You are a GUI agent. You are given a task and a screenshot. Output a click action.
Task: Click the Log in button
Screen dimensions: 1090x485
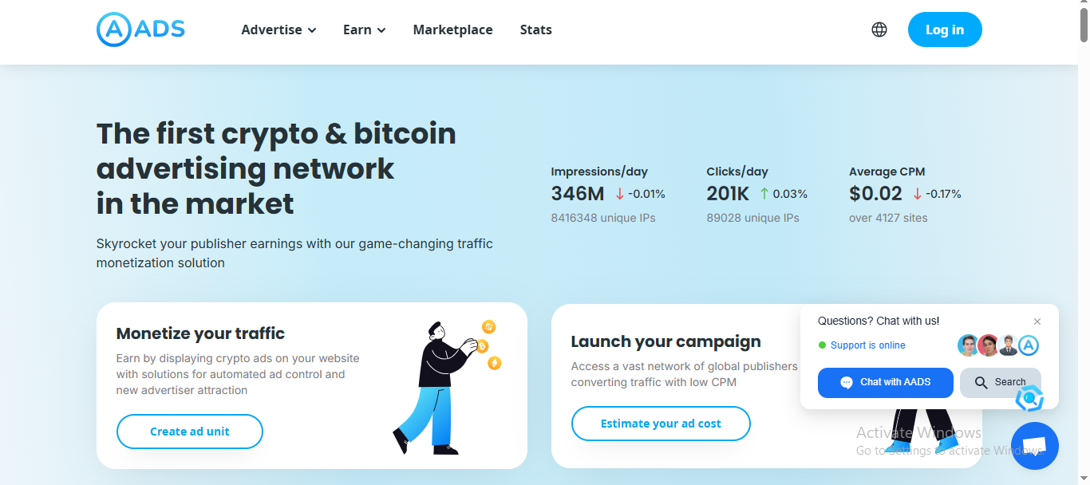[x=945, y=30]
